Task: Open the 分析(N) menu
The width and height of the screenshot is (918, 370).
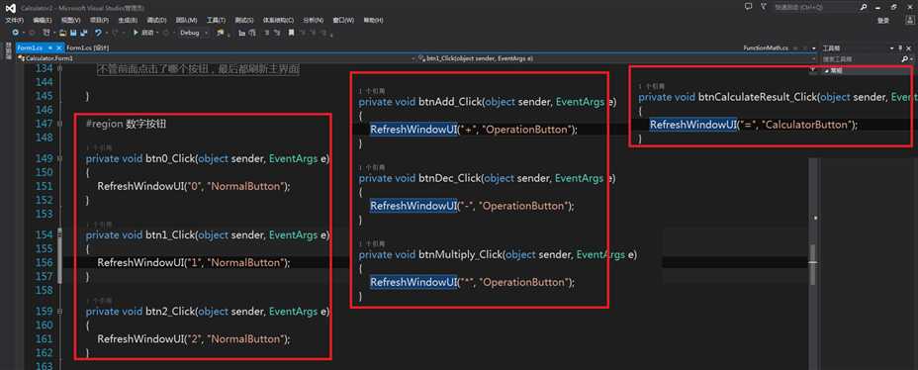Action: (x=314, y=20)
